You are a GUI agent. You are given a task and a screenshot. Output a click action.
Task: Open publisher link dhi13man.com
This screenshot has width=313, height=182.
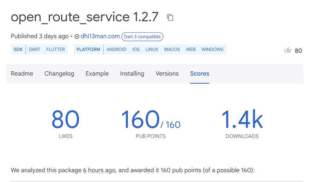click(100, 36)
